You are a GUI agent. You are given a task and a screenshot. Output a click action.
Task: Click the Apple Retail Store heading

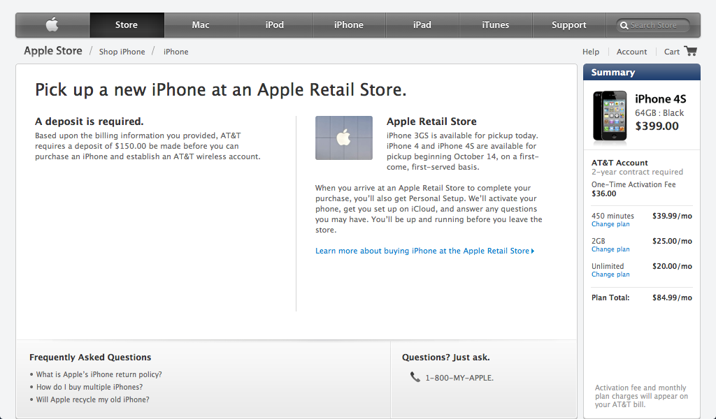point(431,122)
